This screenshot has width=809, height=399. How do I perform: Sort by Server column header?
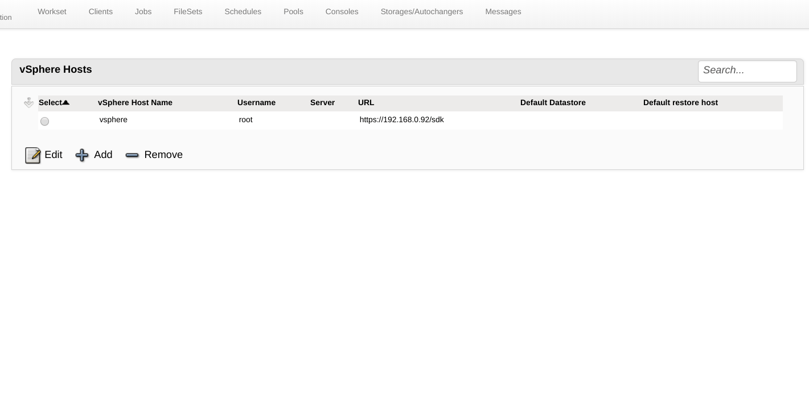point(322,103)
